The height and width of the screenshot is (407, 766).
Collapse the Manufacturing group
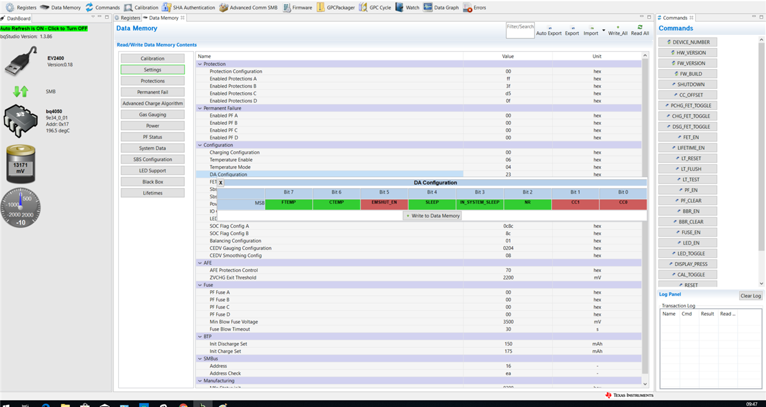click(200, 380)
